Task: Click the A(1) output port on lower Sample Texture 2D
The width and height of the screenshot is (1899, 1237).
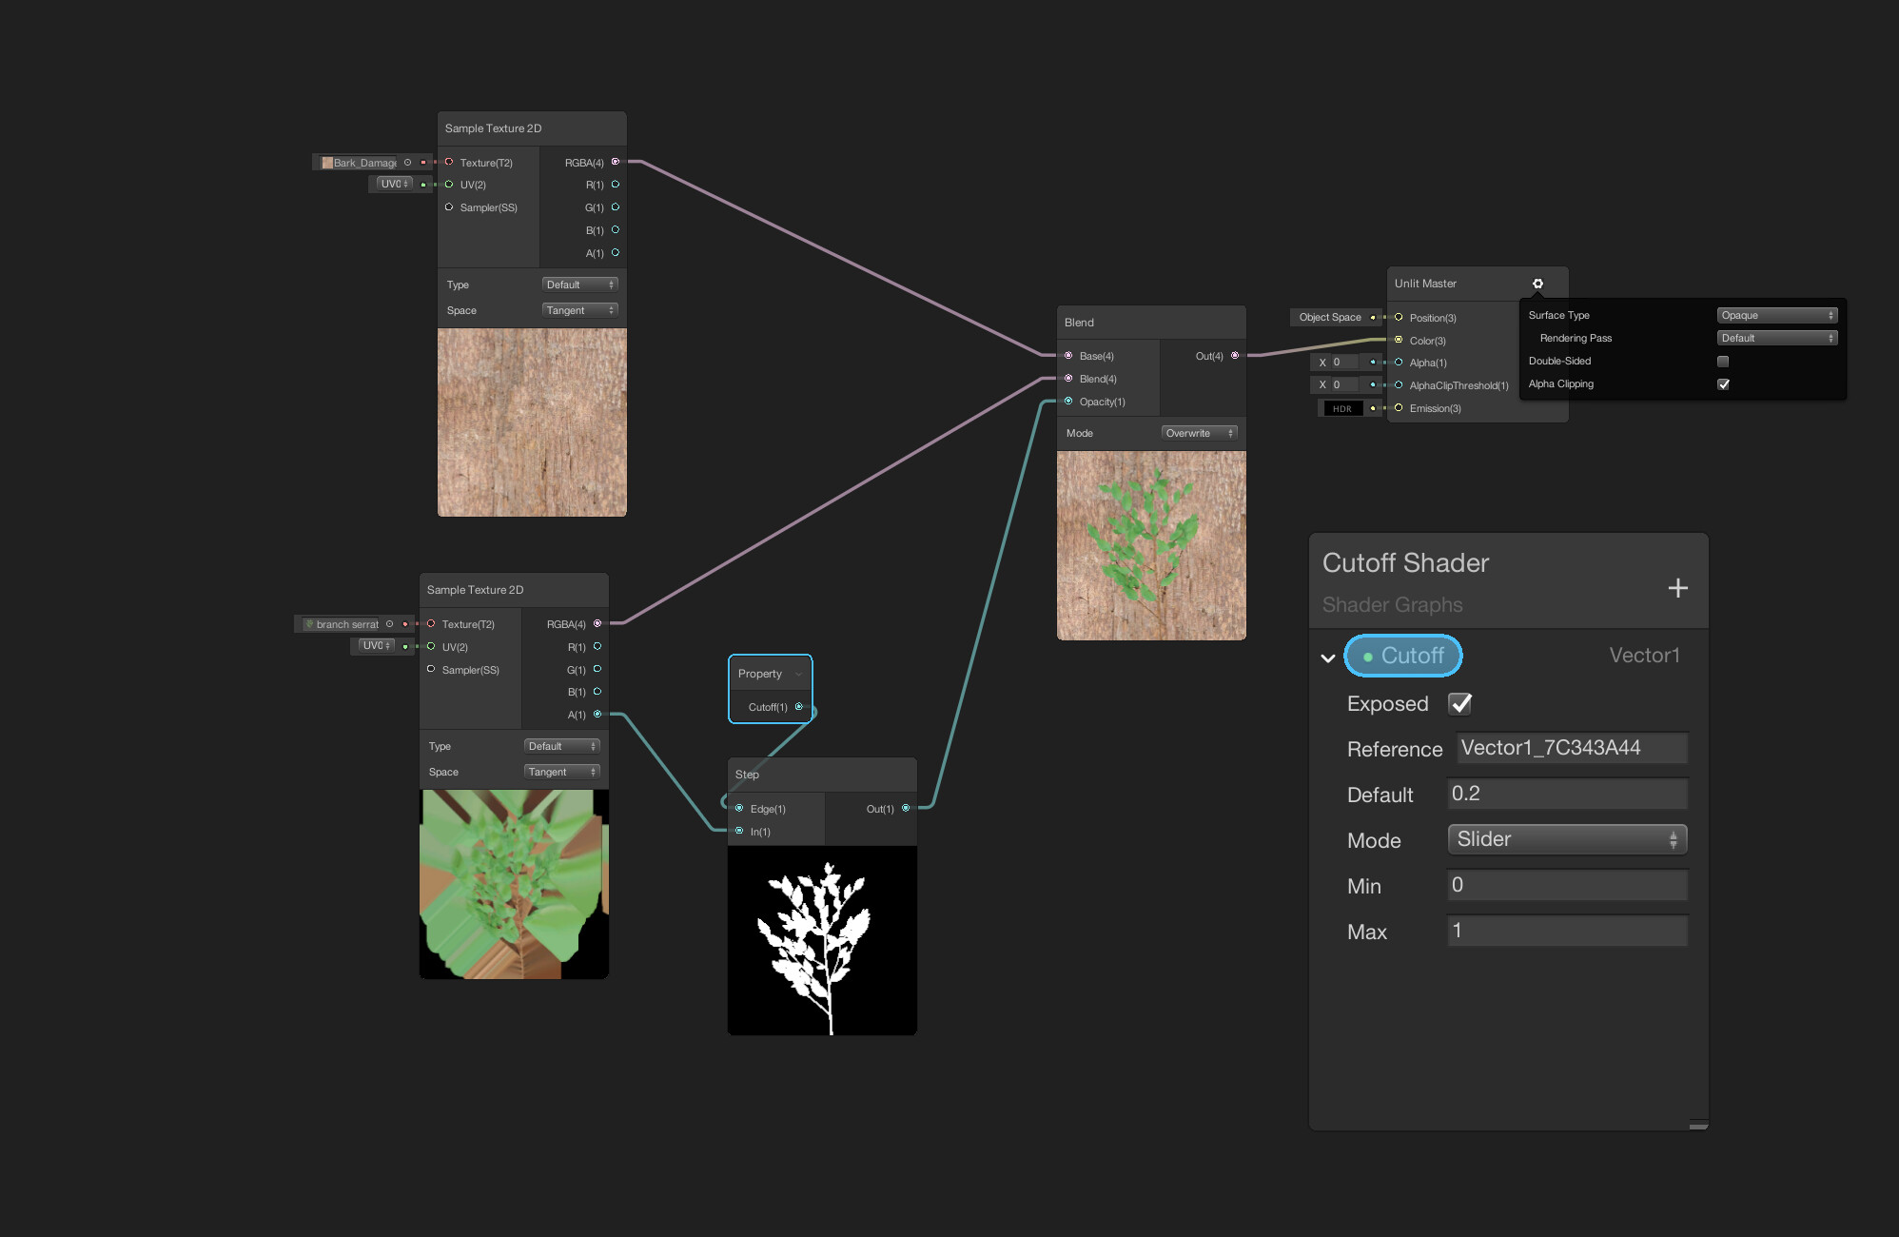Action: [597, 715]
